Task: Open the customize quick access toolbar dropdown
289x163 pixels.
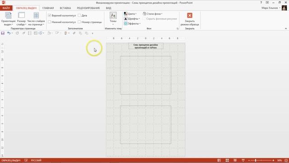Action: coord(93,33)
